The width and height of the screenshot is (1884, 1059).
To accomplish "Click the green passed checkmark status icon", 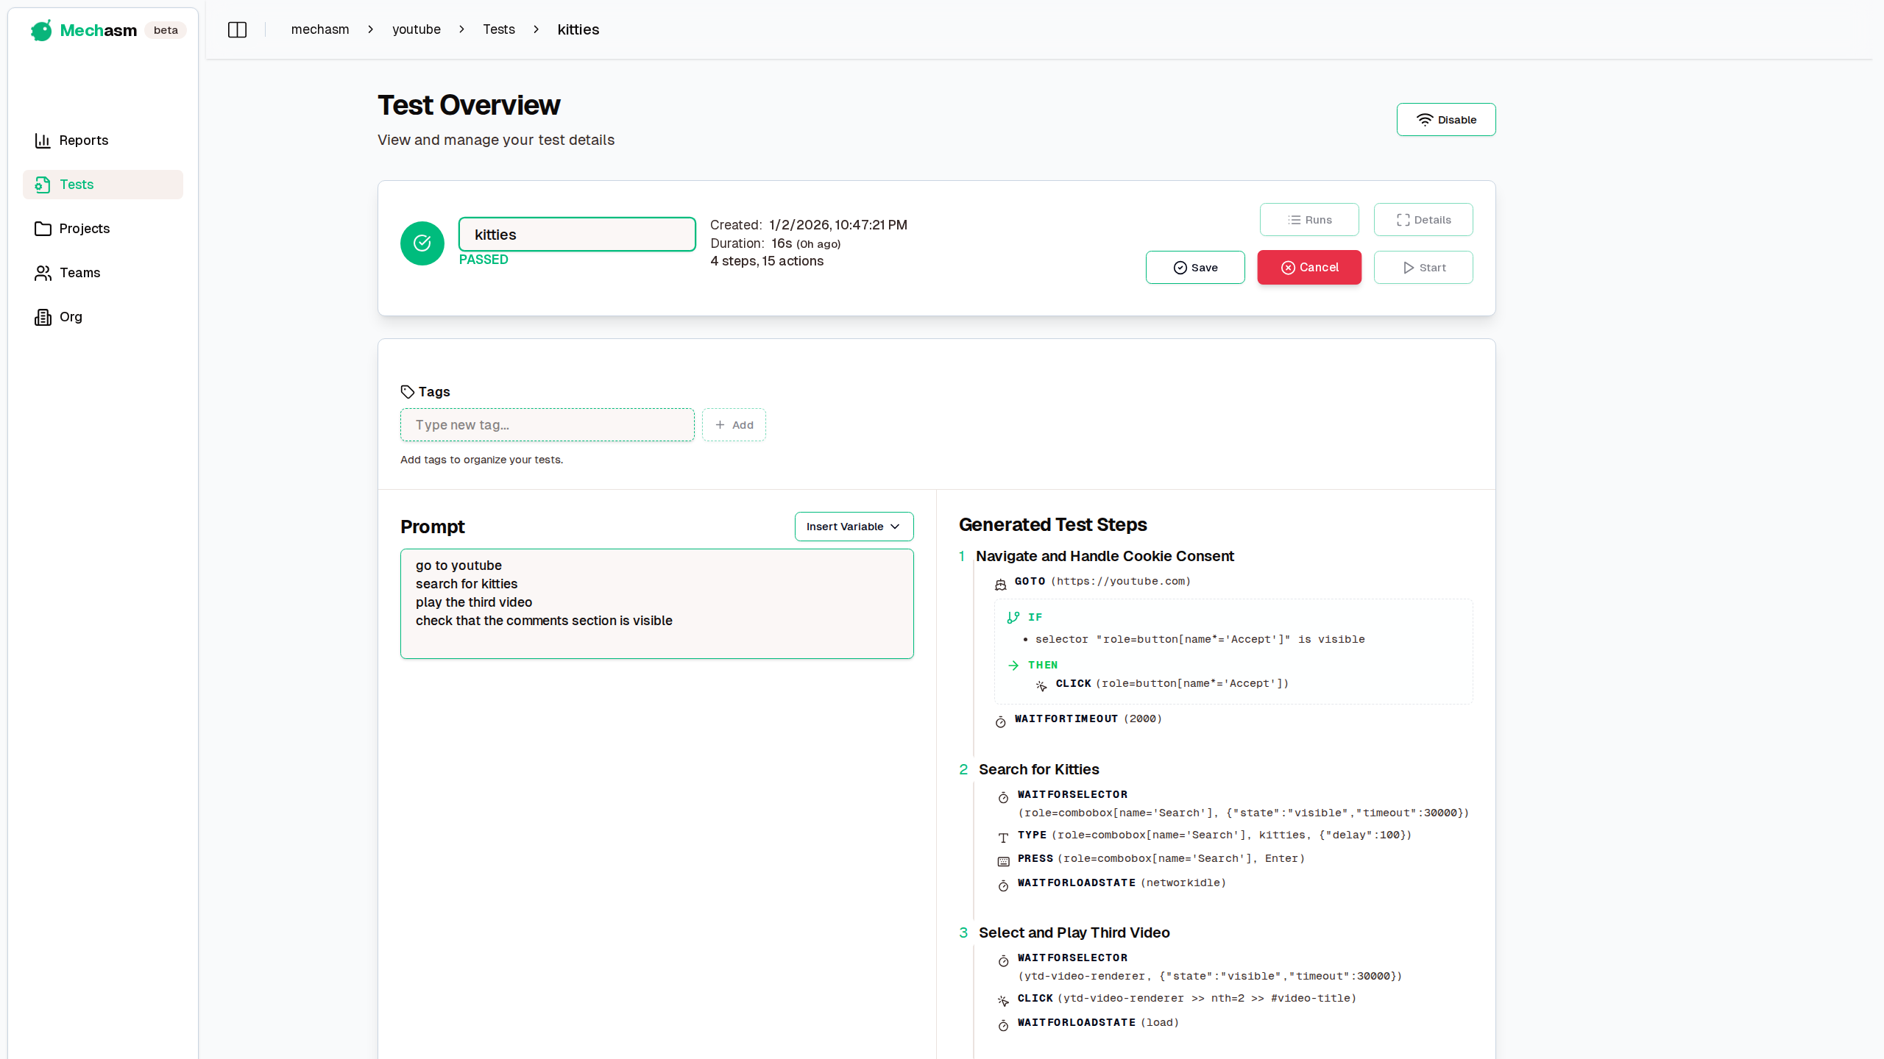I will click(x=422, y=243).
